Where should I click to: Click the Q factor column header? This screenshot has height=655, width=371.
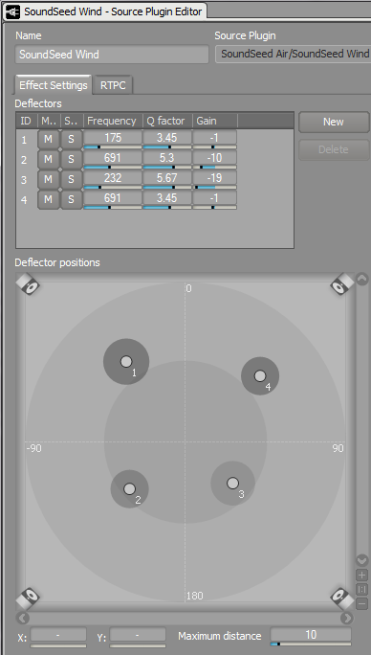tap(167, 122)
